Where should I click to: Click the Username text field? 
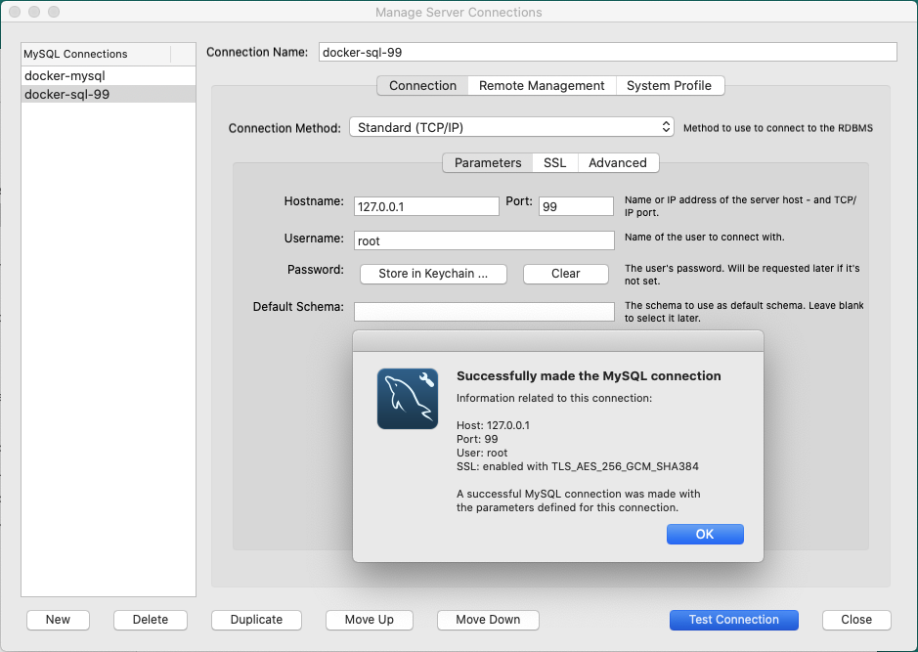click(x=483, y=240)
